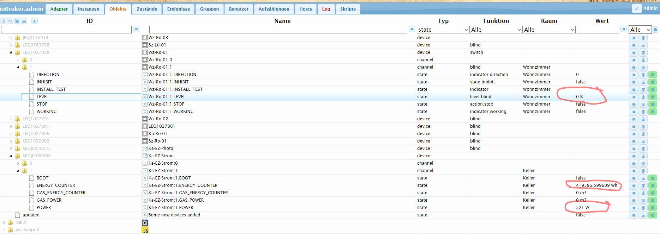Clear the Name filter with X button
This screenshot has width=660, height=234.
click(x=412, y=30)
